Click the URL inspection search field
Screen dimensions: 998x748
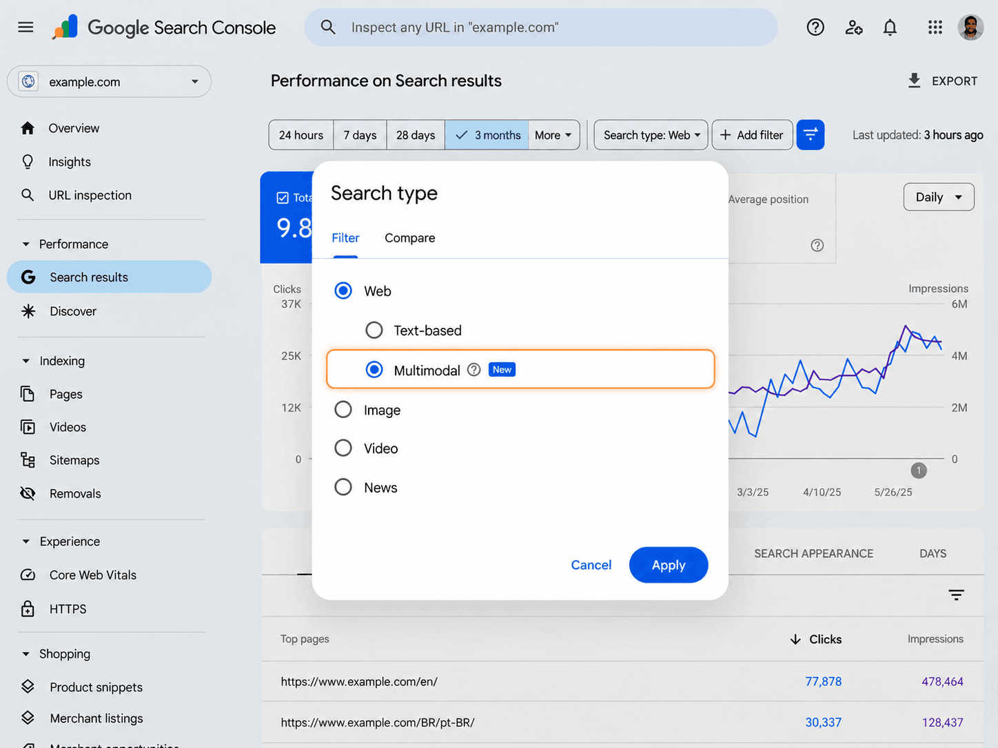tap(541, 28)
